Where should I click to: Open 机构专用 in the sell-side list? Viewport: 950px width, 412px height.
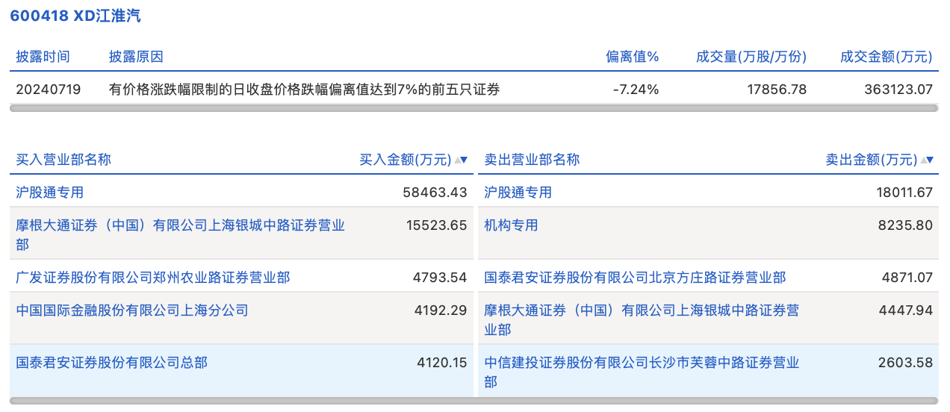click(512, 225)
